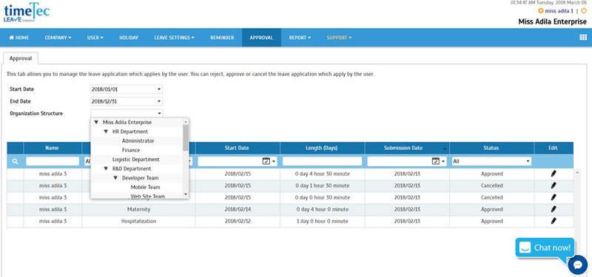Open the apps grid icon in the navbar
The height and width of the screenshot is (277, 592).
point(583,38)
